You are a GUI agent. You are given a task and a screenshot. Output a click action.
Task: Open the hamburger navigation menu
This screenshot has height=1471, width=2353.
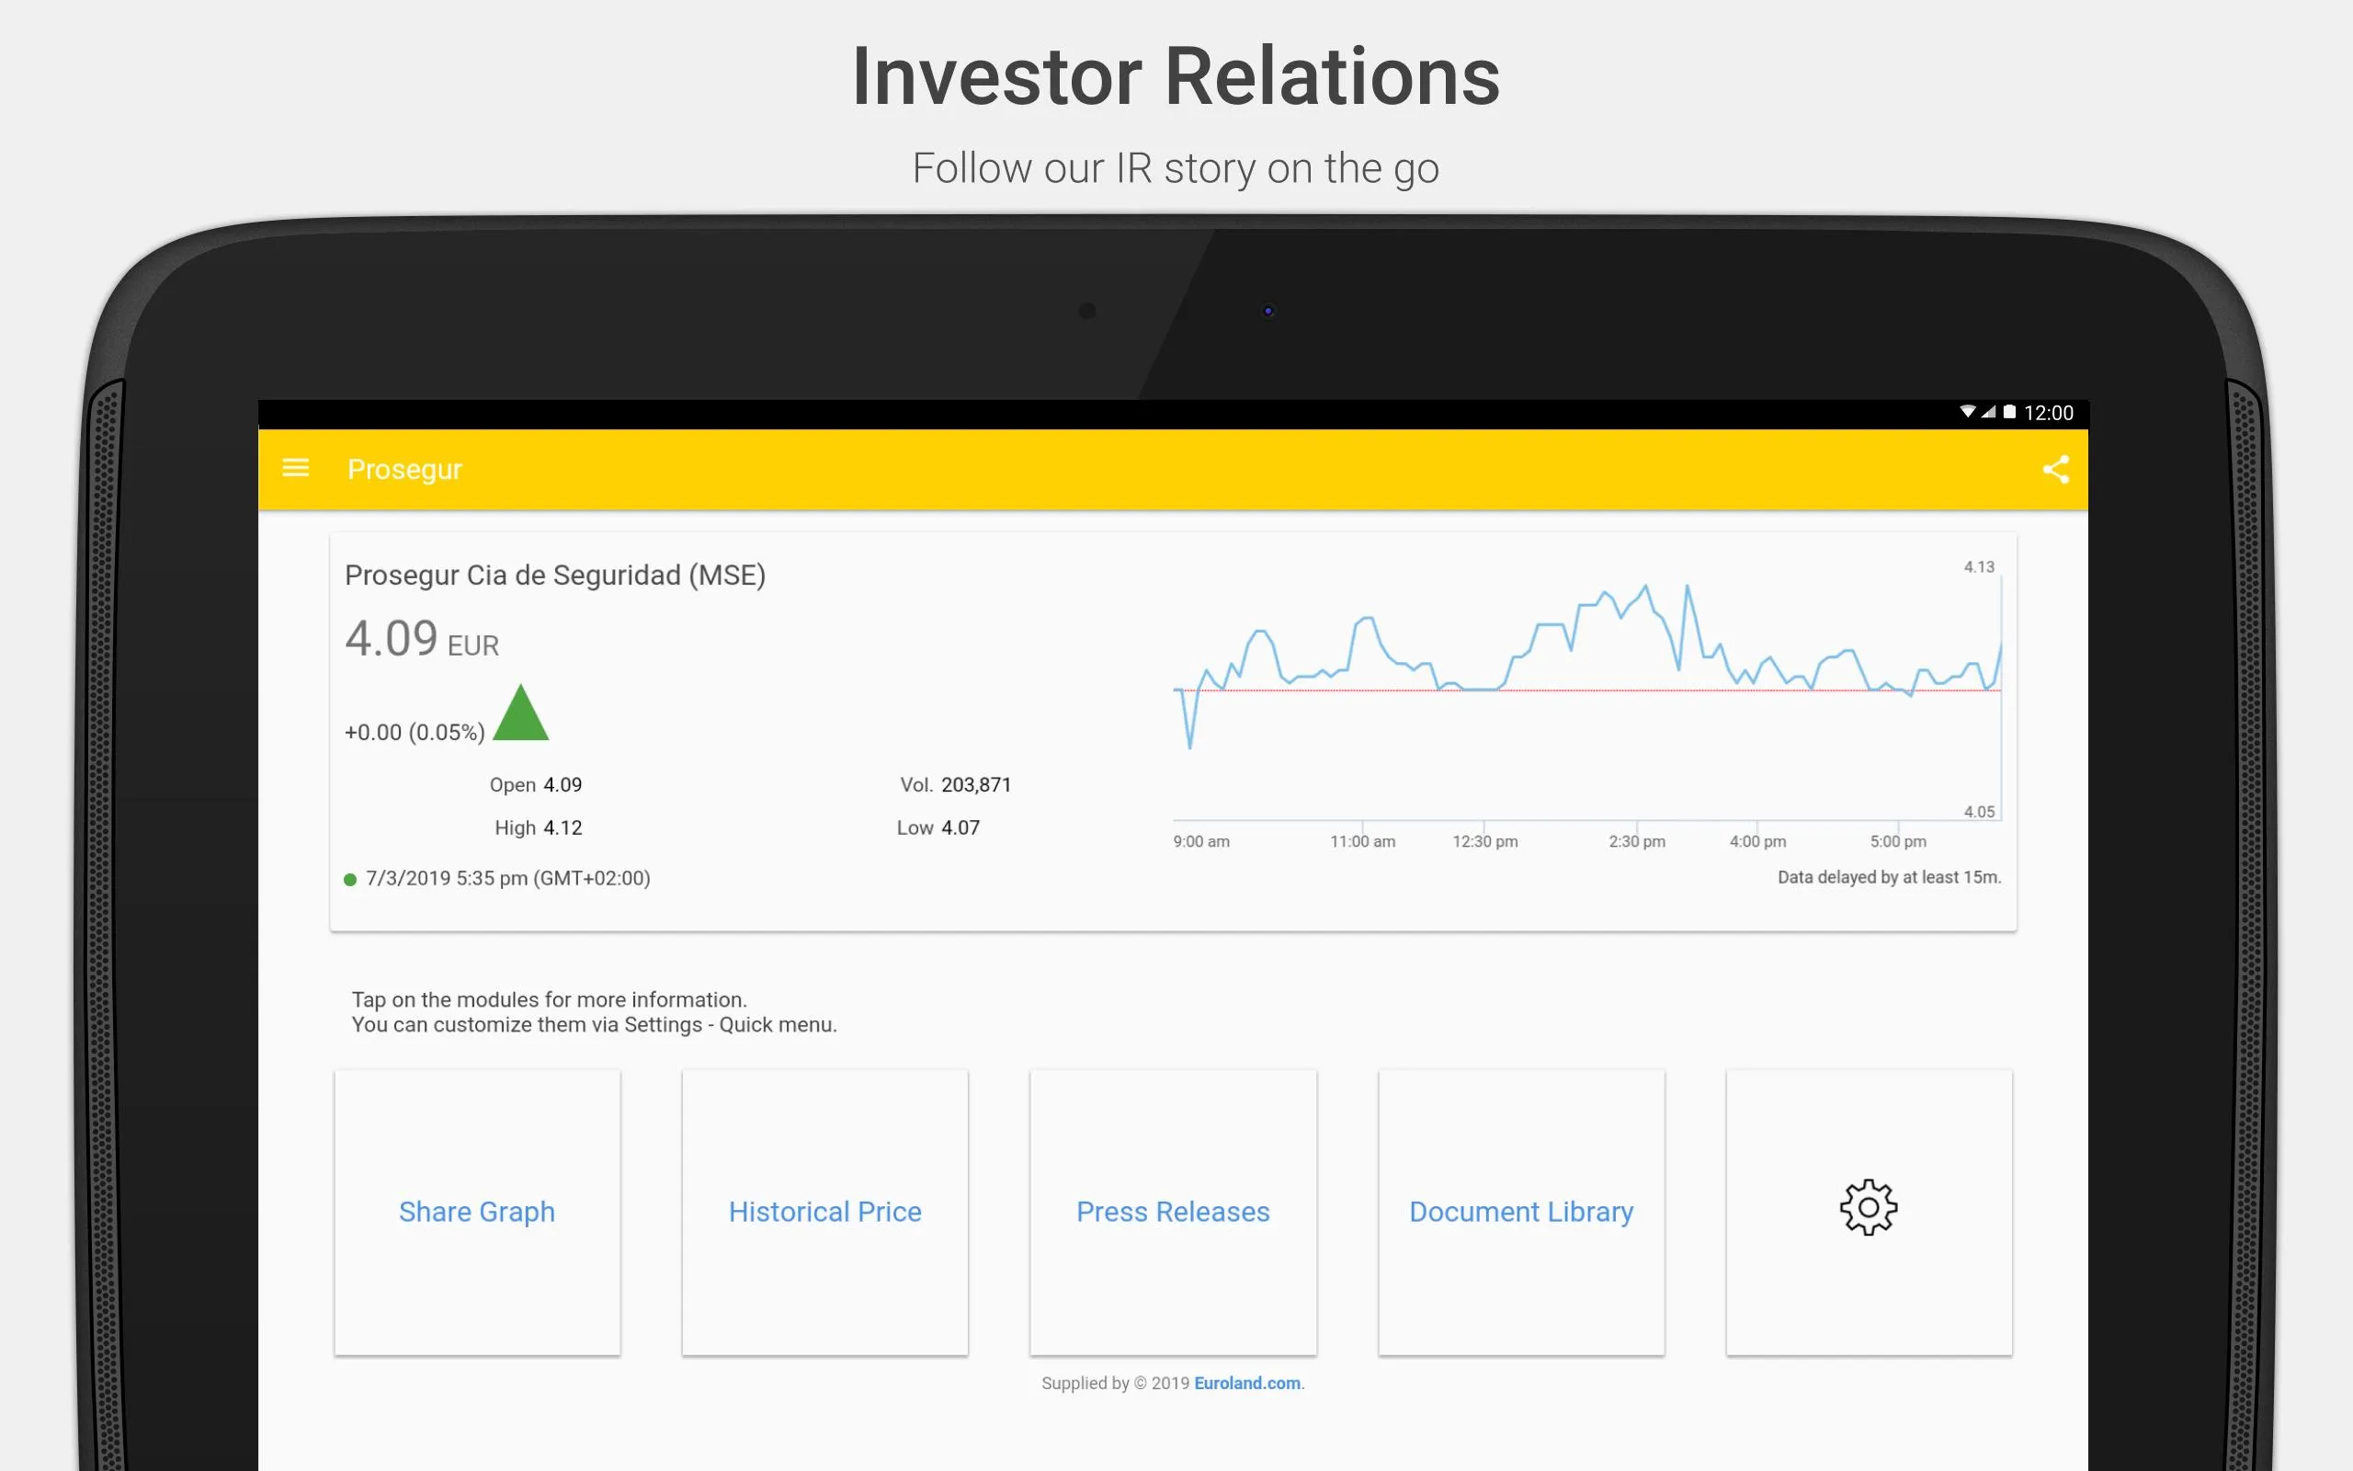tap(296, 468)
